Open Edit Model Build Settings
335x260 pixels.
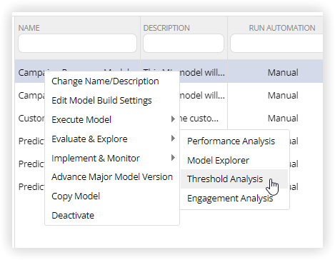(101, 101)
